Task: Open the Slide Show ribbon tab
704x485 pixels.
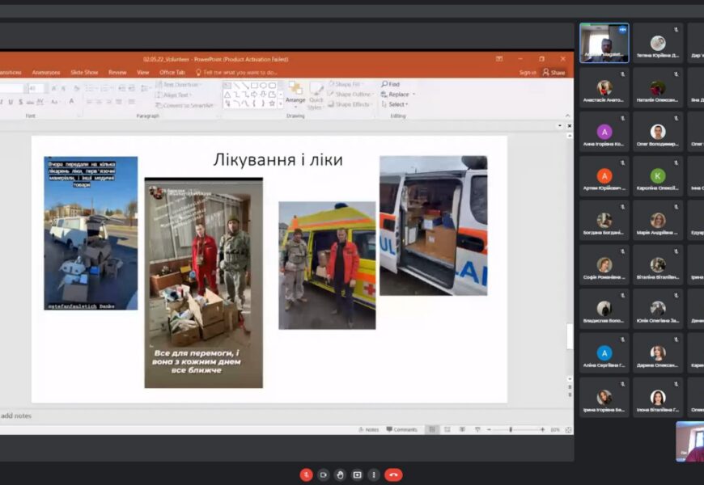Action: point(84,72)
